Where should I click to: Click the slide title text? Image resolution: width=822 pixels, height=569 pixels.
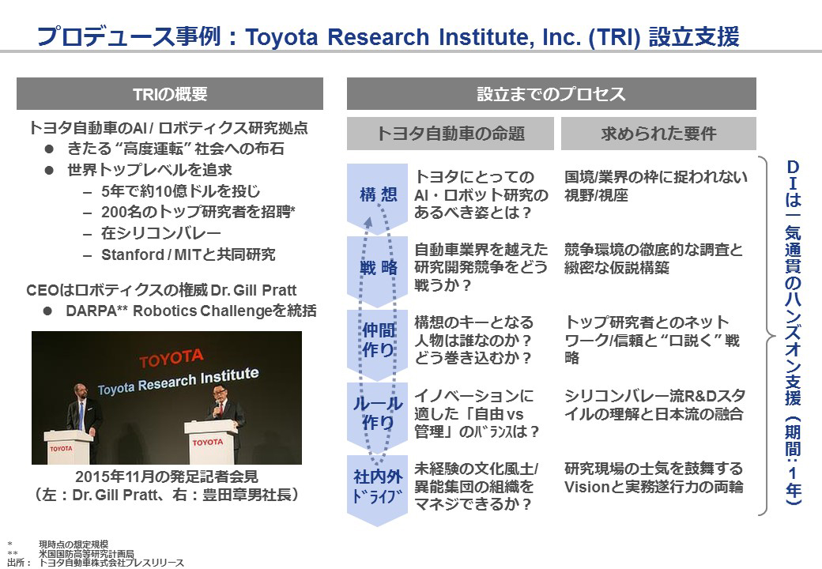(388, 36)
